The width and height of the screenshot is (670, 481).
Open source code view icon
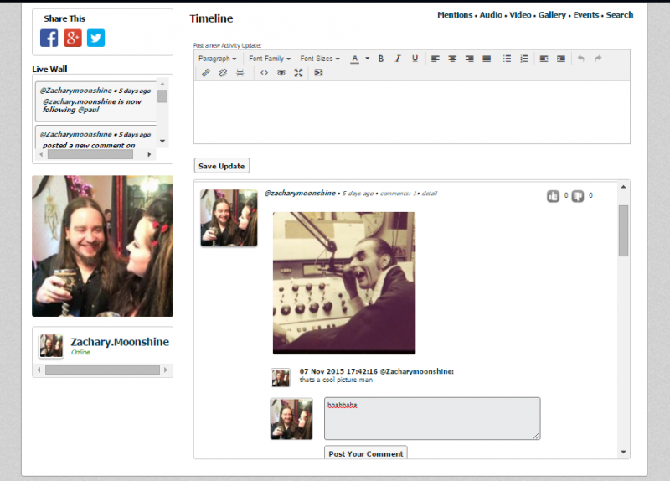[264, 73]
